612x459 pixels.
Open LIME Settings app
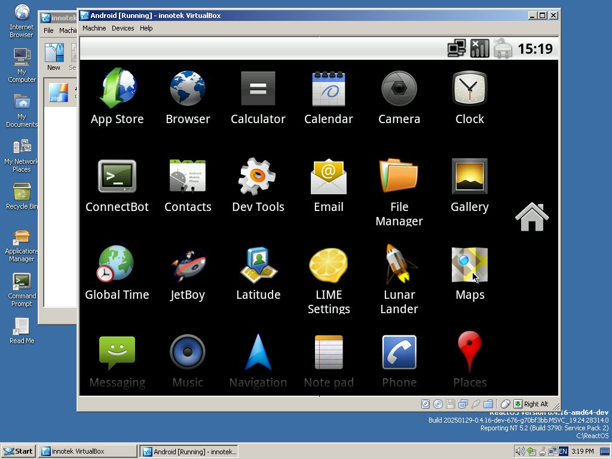[x=329, y=280]
